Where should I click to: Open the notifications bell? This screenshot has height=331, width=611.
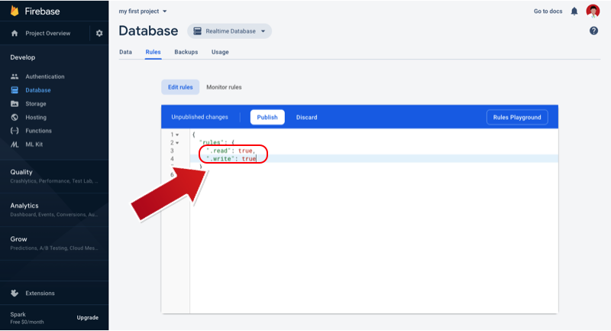pyautogui.click(x=574, y=11)
